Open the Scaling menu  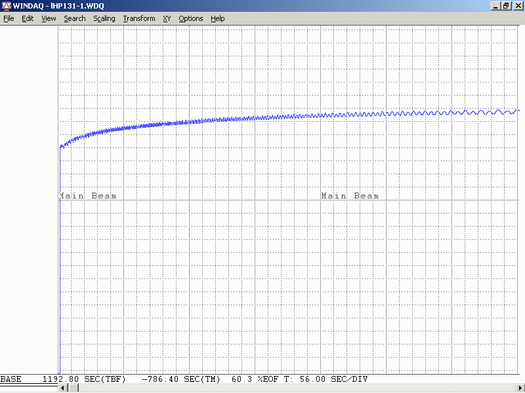(104, 18)
